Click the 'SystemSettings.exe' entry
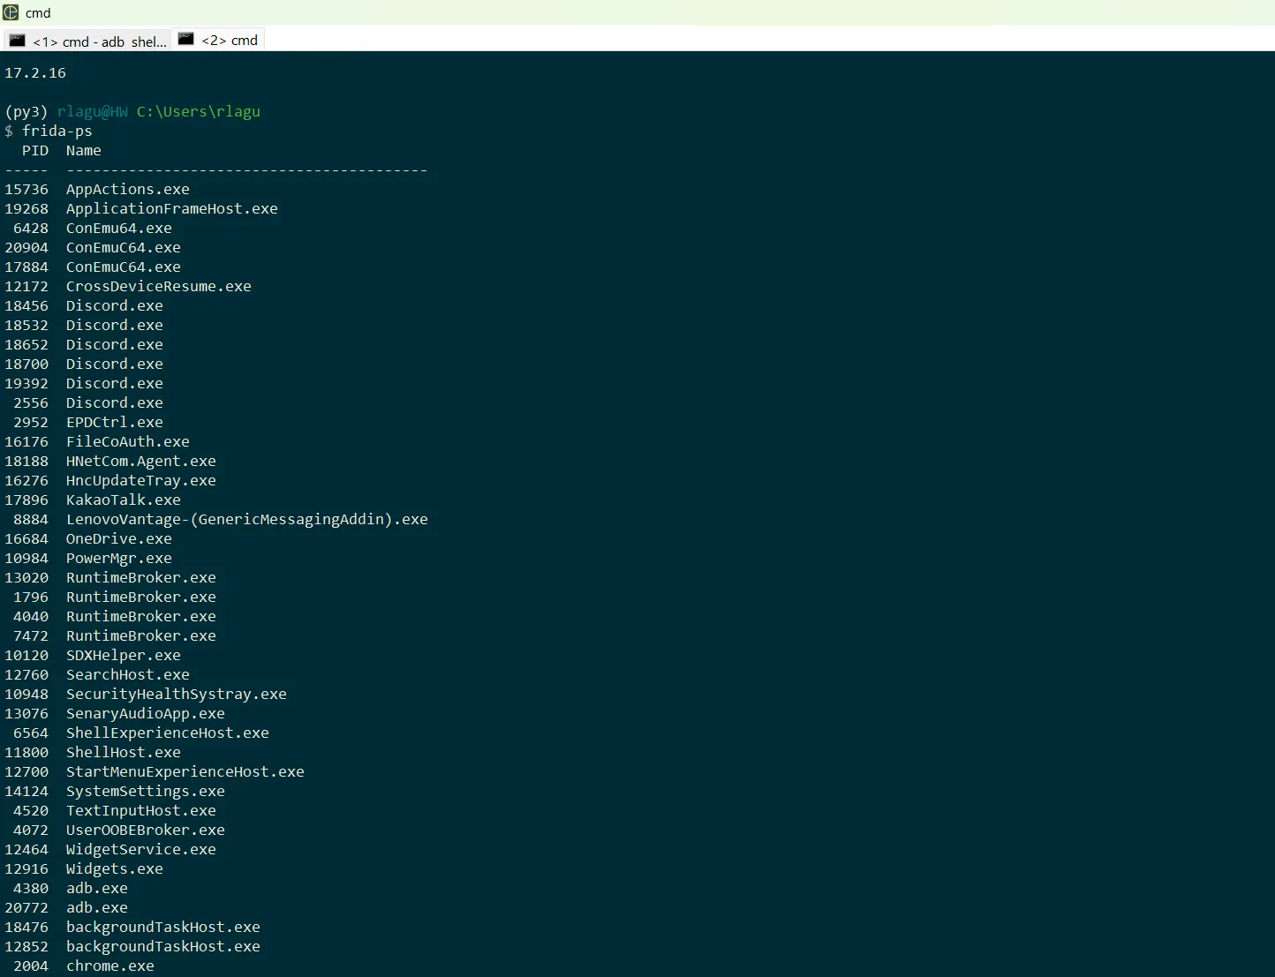Screen dimensions: 1275x977 [x=146, y=791]
